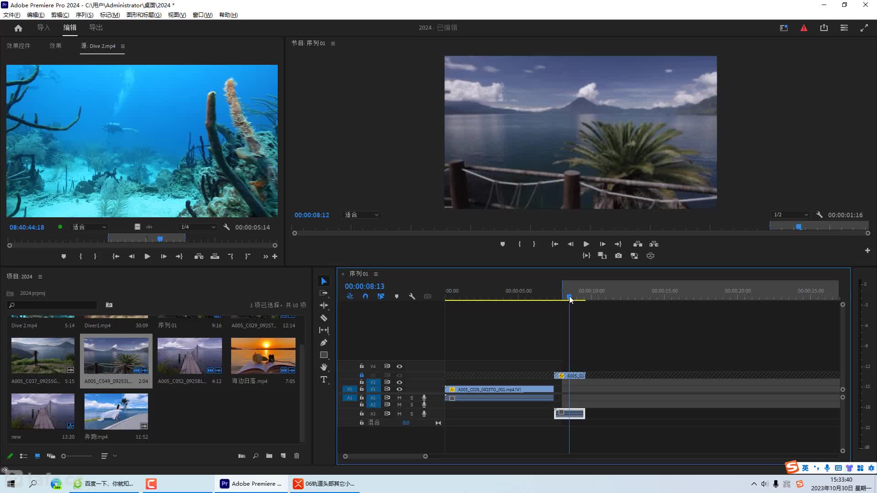Select the Slip tool
The width and height of the screenshot is (877, 493).
324,330
